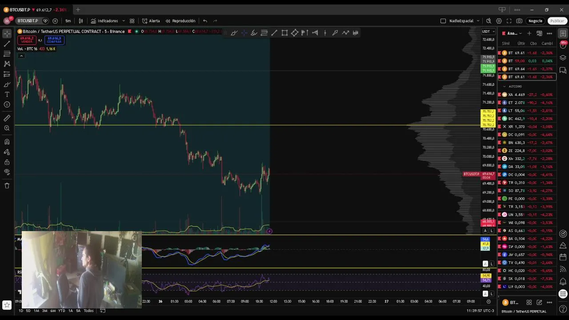Image resolution: width=569 pixels, height=320 pixels.
Task: Click the Alerta button
Action: (x=151, y=21)
